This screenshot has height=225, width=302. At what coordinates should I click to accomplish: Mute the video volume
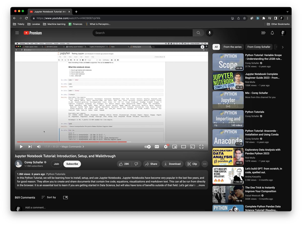coord(39,147)
